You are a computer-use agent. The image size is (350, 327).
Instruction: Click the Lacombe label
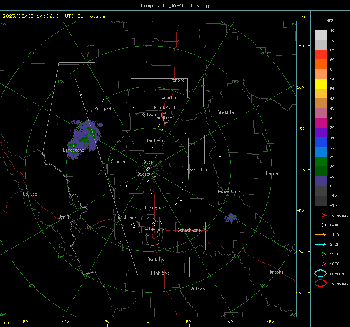click(x=168, y=98)
